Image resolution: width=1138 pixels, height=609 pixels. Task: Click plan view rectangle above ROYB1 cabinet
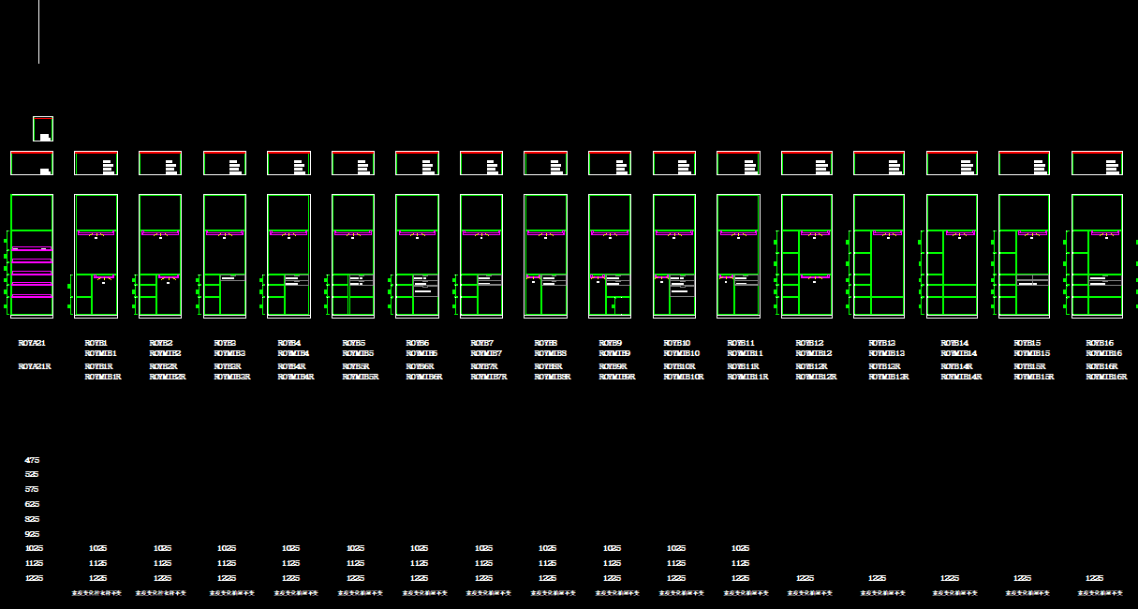pyautogui.click(x=96, y=163)
